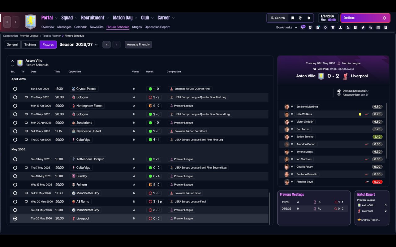Screen dimensions: 396x247
Task: Open the training cone bookmark icon
Action: pos(340,27)
